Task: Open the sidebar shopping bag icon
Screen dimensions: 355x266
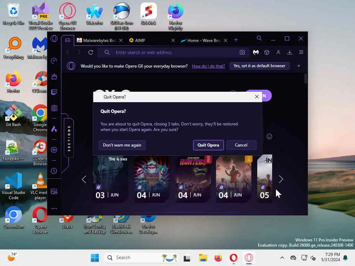Action: point(54,77)
